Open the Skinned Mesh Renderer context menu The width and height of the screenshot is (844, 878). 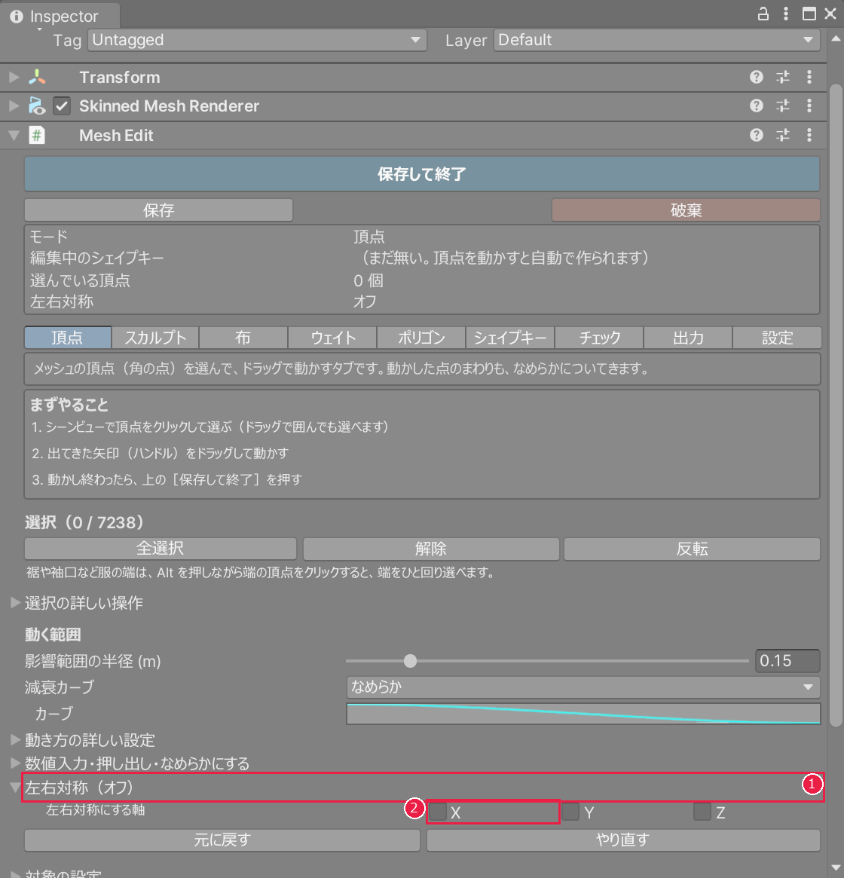point(809,106)
